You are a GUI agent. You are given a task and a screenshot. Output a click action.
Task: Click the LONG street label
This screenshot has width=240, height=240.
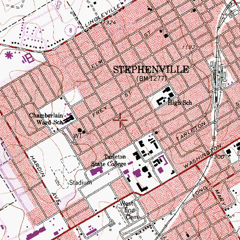point(200,191)
